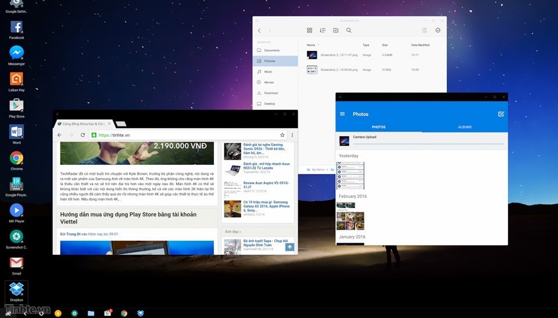This screenshot has height=318, width=558.
Task: Click author link Trung Dt
Action: pos(74,234)
